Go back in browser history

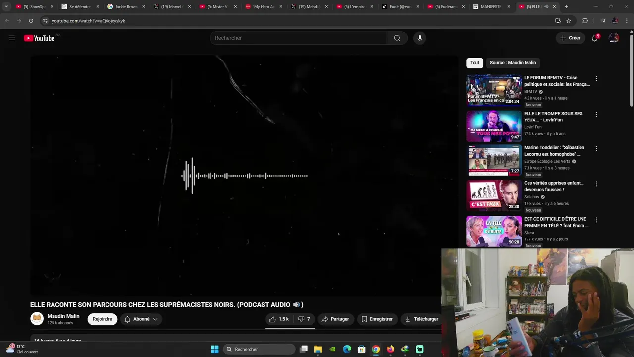7,21
